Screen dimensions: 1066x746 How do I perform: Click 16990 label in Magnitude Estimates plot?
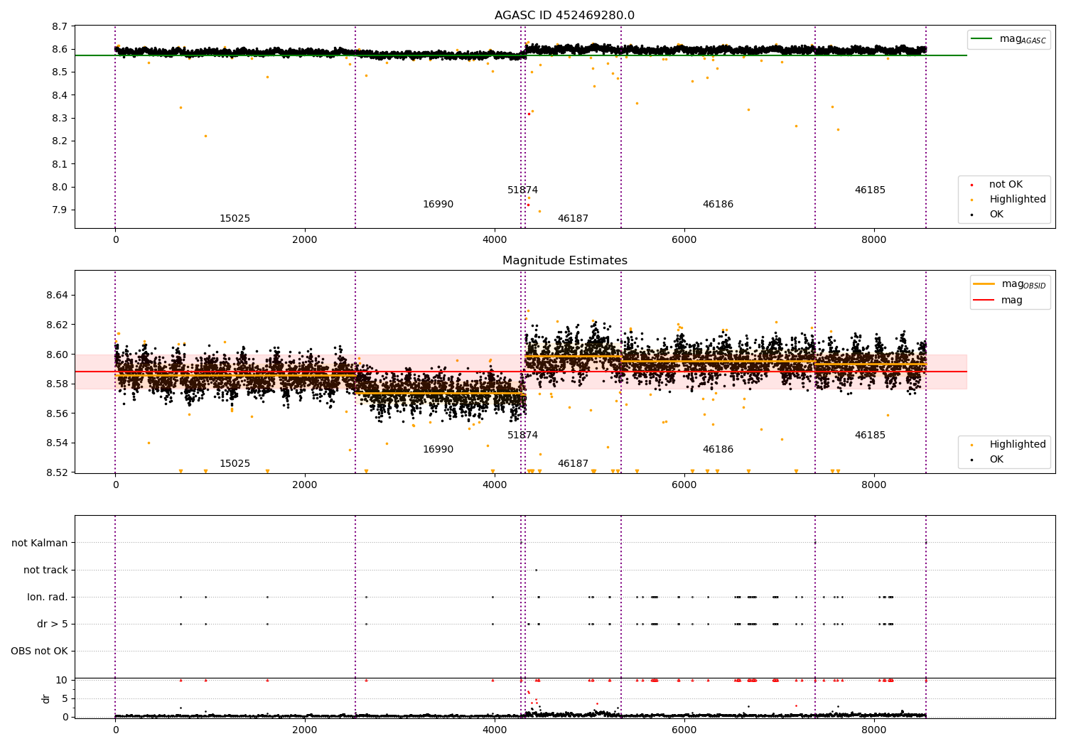438,450
